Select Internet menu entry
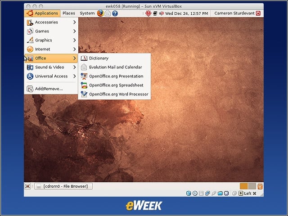Screen dimensions: 288x216 click(x=51, y=49)
